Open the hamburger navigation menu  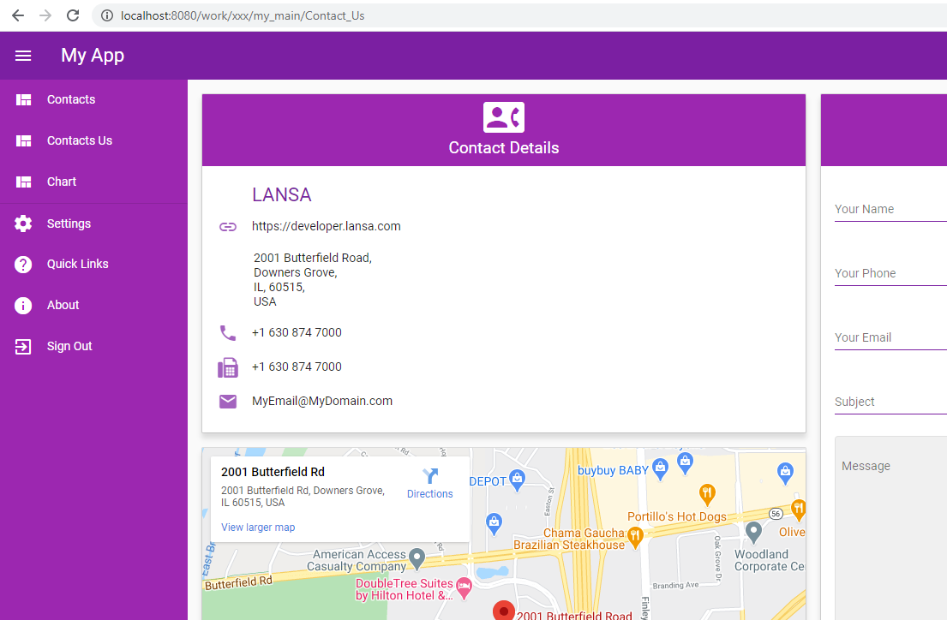tap(23, 56)
